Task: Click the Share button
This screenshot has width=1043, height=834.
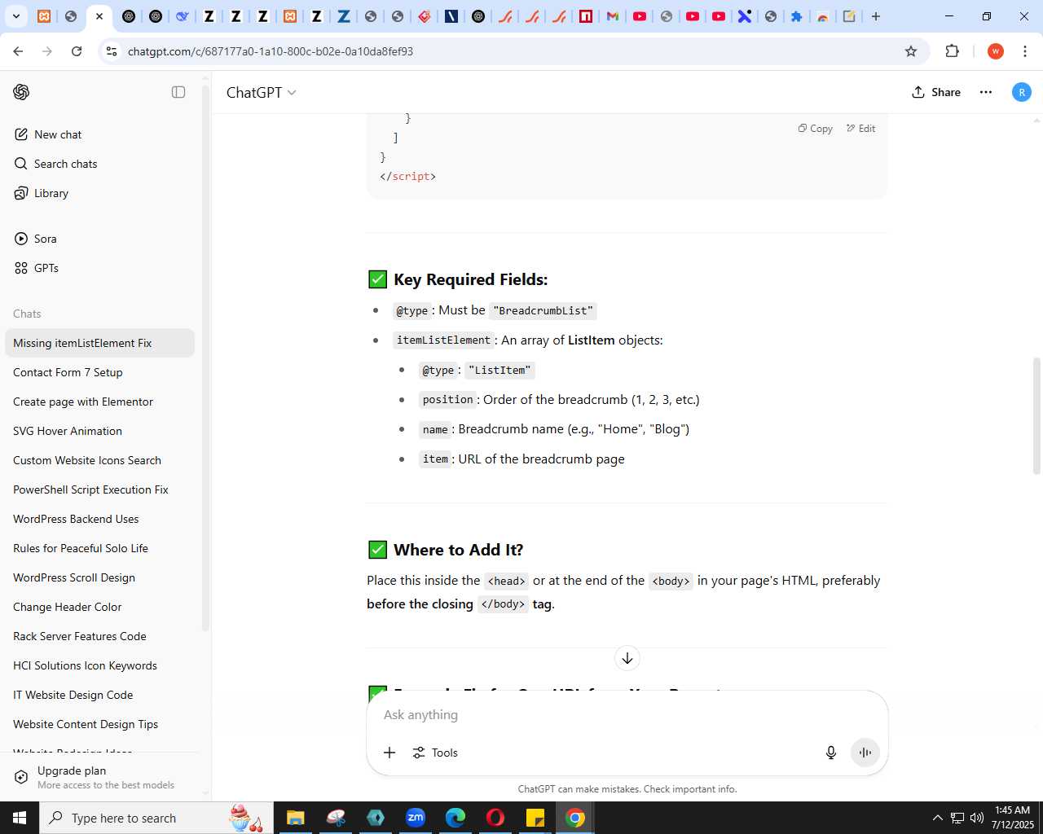Action: click(936, 92)
